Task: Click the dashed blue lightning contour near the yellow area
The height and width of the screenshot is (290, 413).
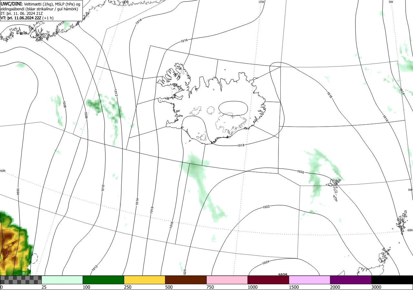Action: 35,258
